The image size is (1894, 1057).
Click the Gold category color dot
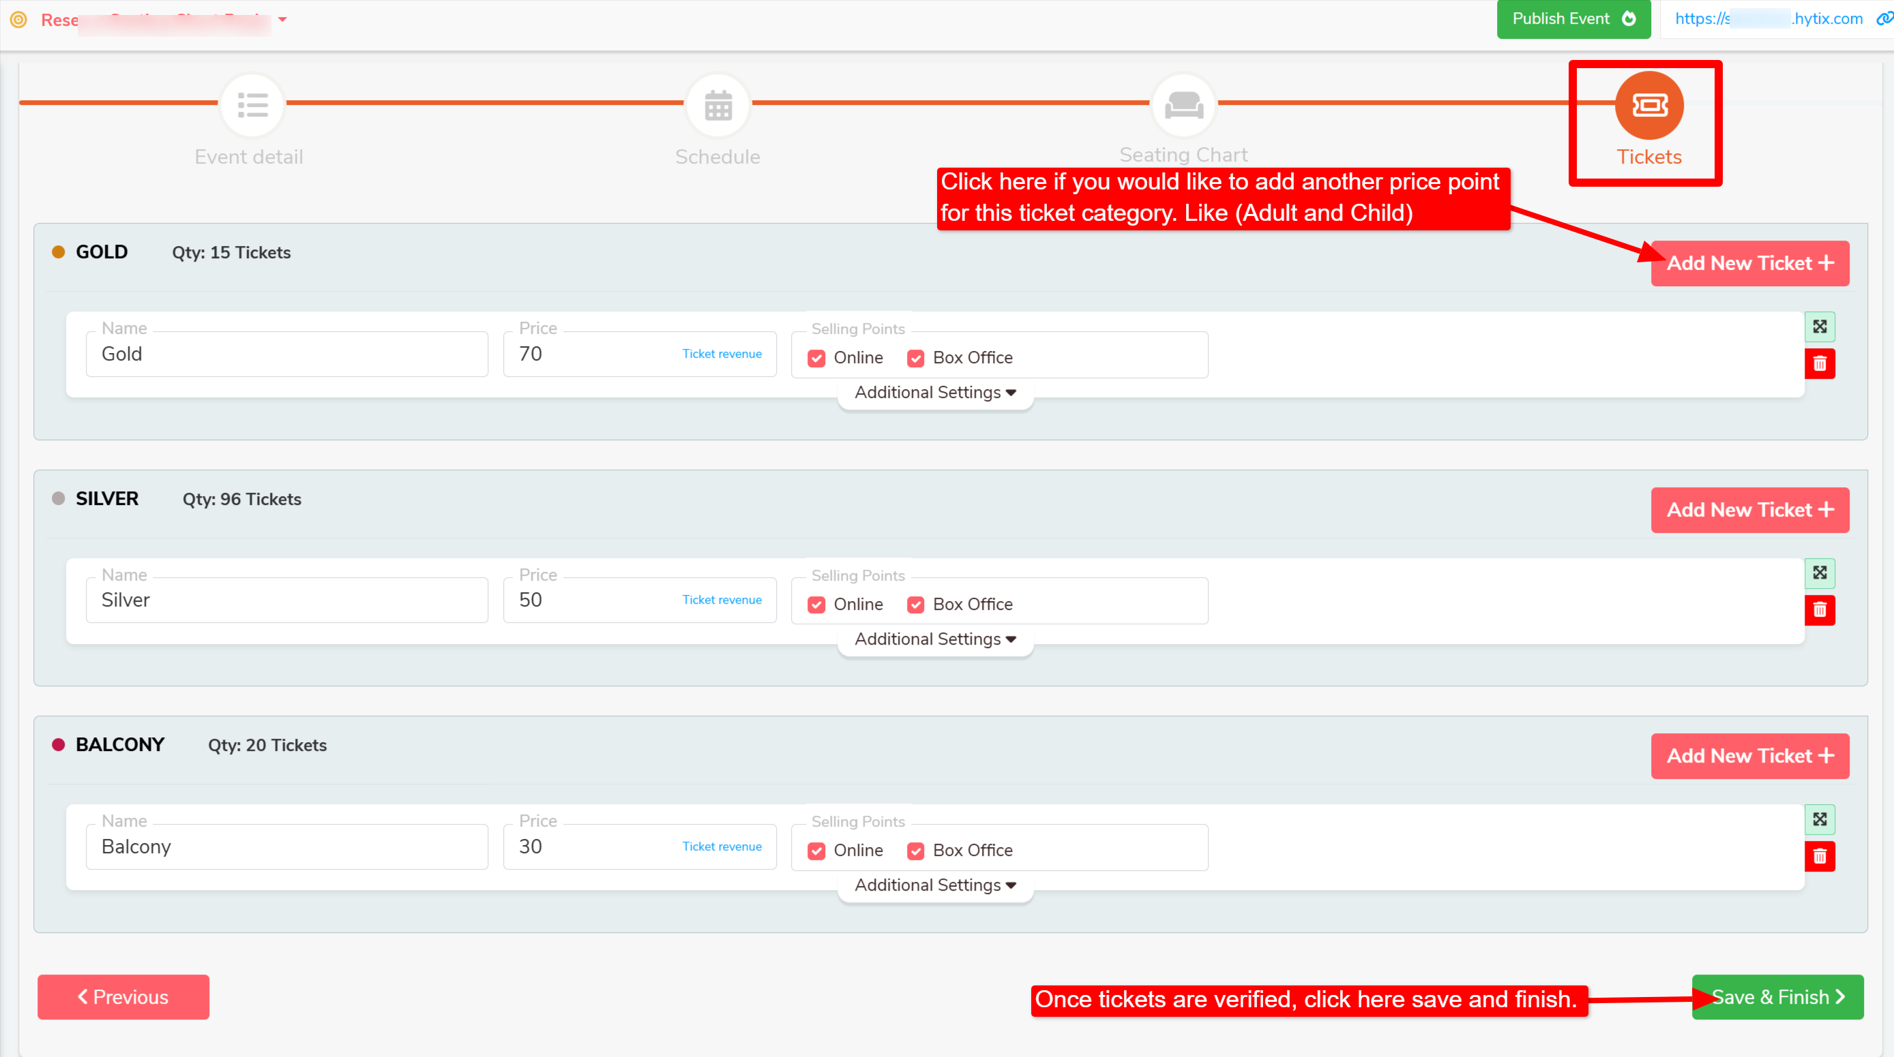(x=58, y=252)
